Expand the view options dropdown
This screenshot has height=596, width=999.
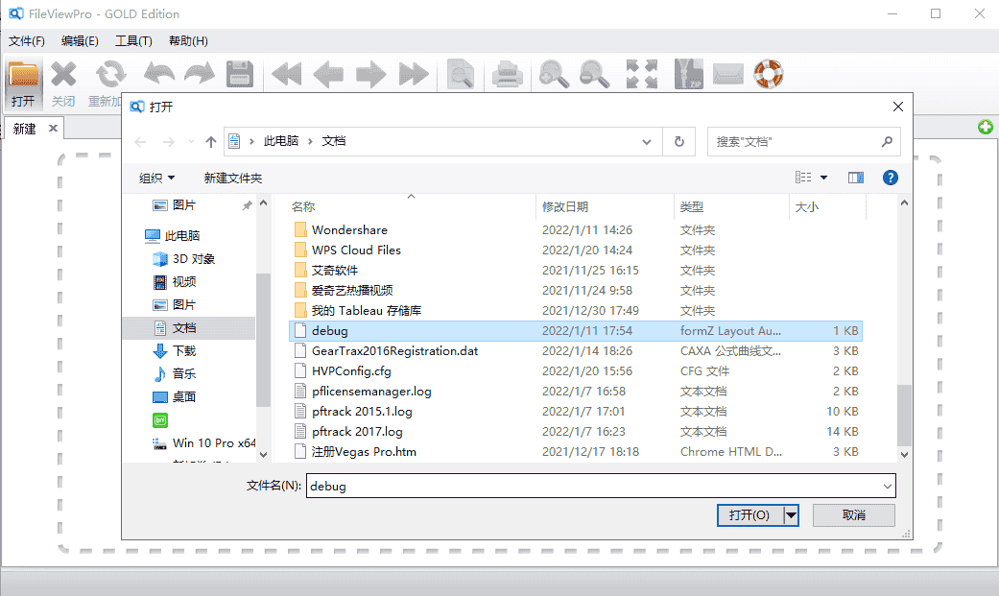tap(823, 178)
